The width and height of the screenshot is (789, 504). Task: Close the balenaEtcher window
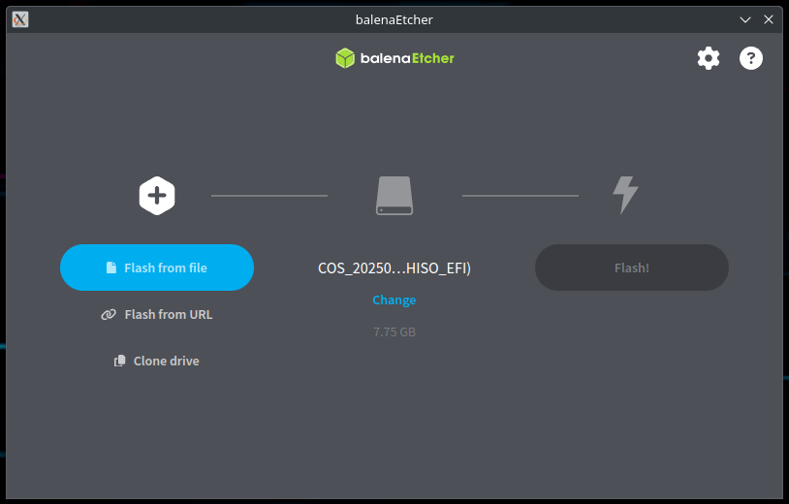click(x=769, y=19)
